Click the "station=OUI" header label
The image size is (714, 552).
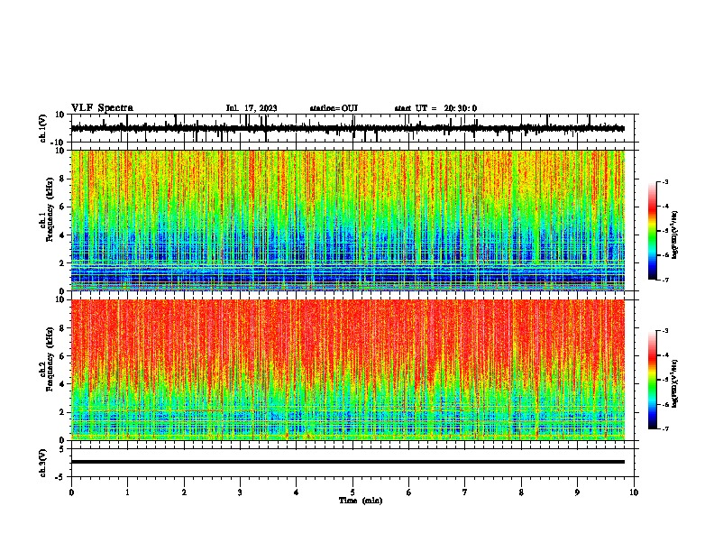(x=334, y=108)
